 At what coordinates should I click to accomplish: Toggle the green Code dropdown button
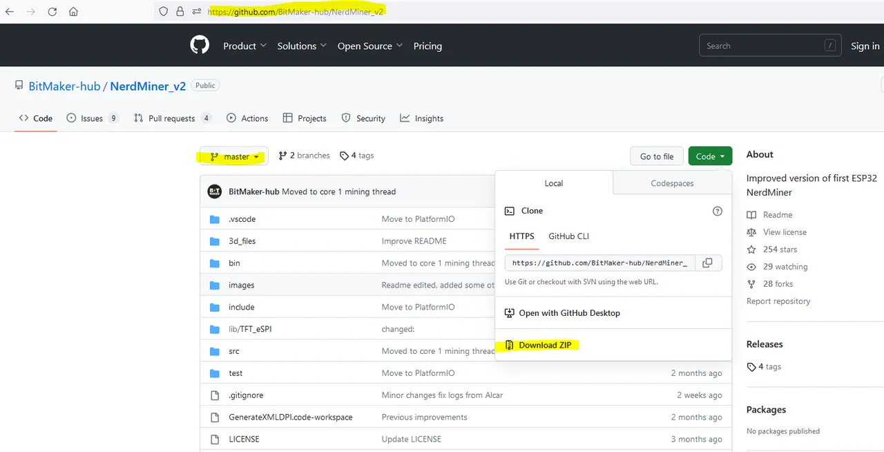[710, 156]
